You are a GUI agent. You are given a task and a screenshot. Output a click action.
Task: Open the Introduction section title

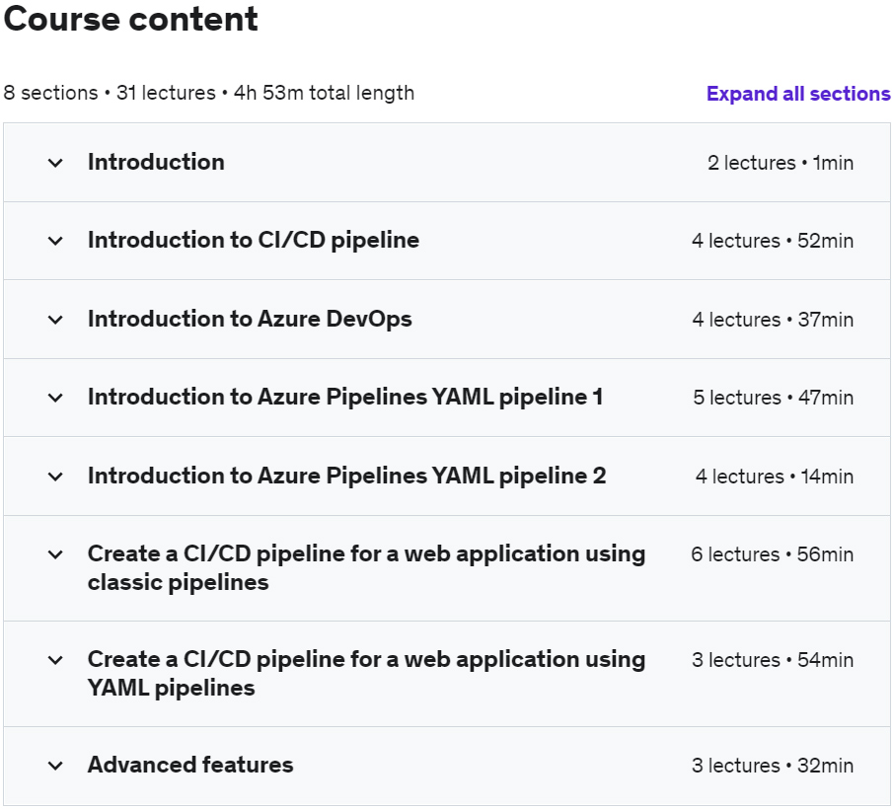click(x=156, y=162)
